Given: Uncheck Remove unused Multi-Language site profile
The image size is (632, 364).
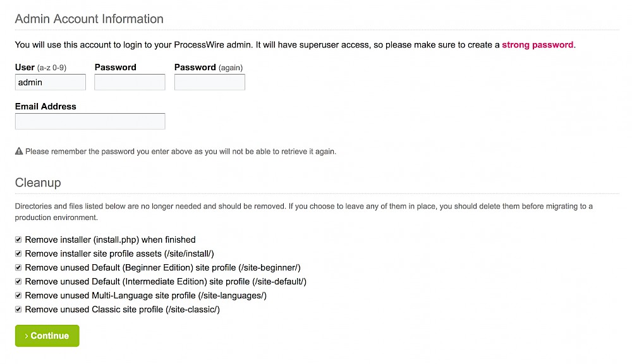Looking at the screenshot, I should click(18, 295).
